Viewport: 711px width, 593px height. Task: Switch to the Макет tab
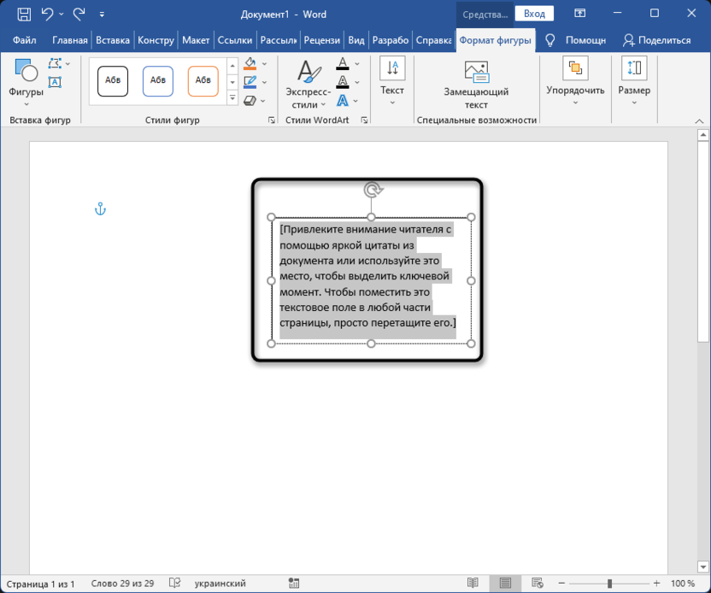click(196, 40)
